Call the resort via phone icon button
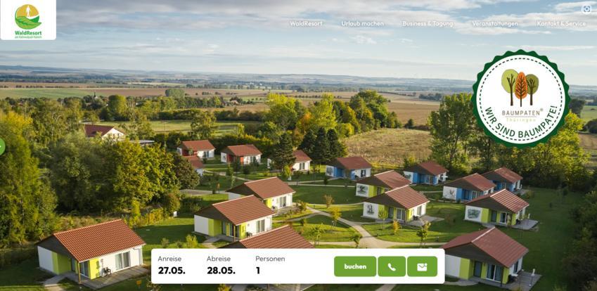 coord(392,266)
